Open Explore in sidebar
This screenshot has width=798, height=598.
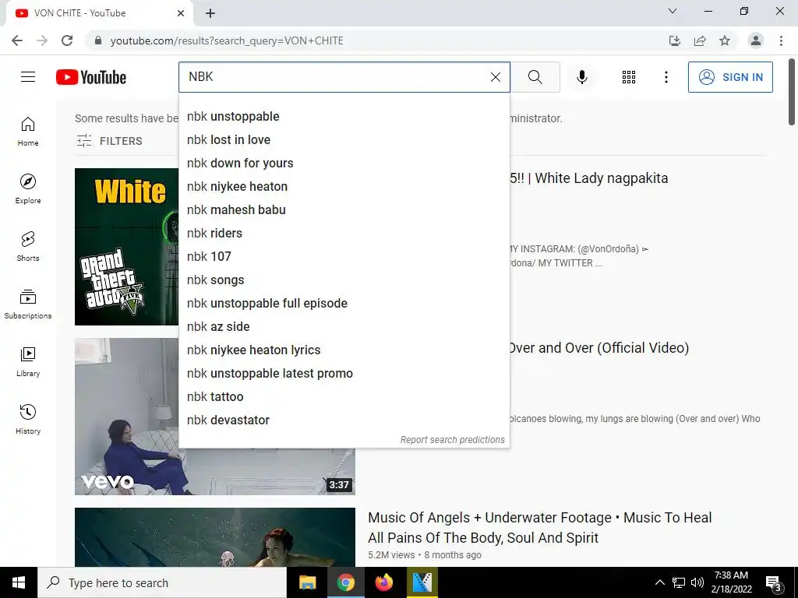click(28, 189)
